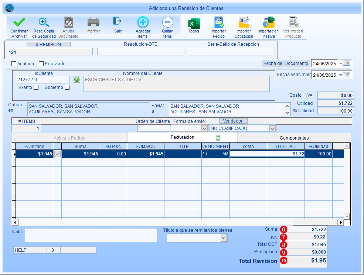Open Título a que se remiten dropdown

[223, 238]
